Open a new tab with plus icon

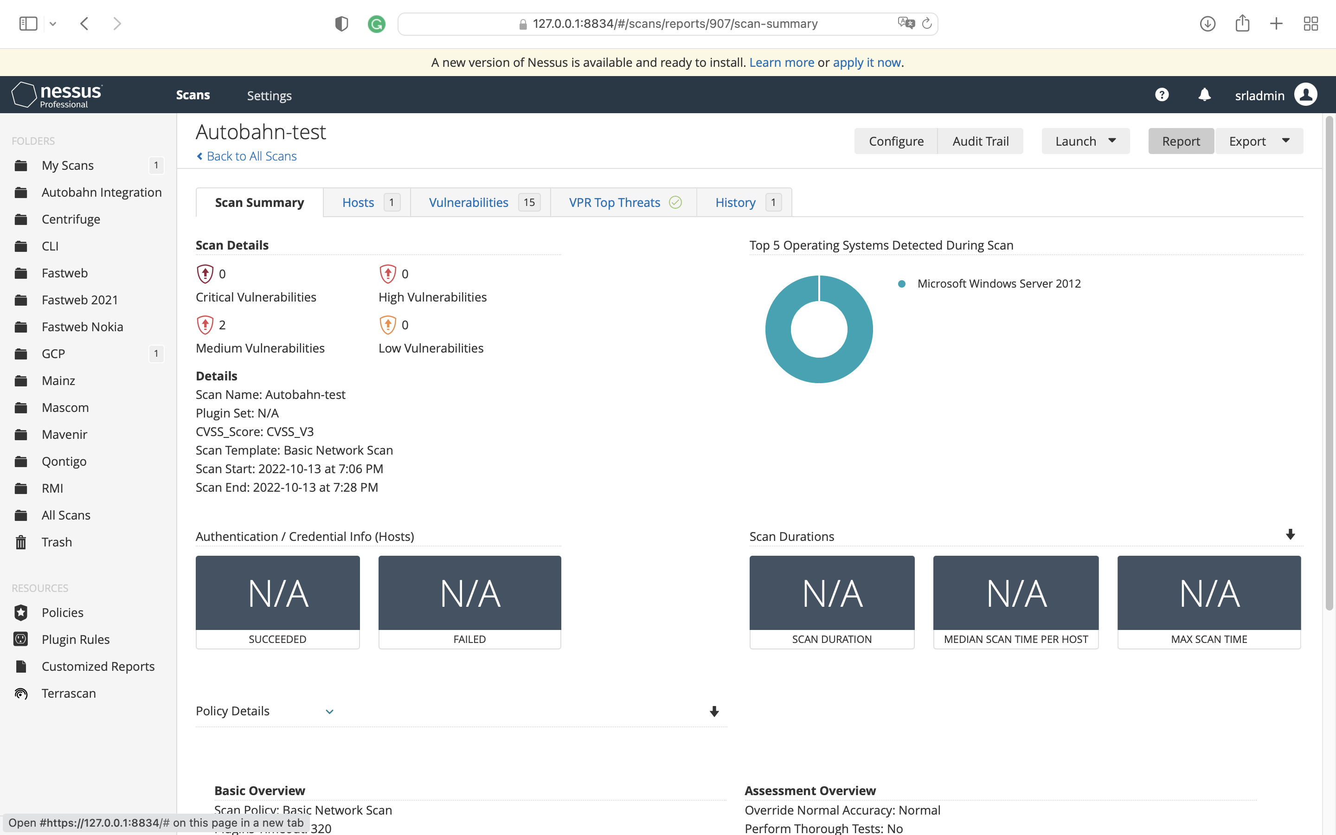click(x=1276, y=24)
